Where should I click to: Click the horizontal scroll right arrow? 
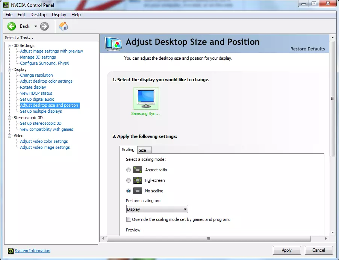point(326,239)
